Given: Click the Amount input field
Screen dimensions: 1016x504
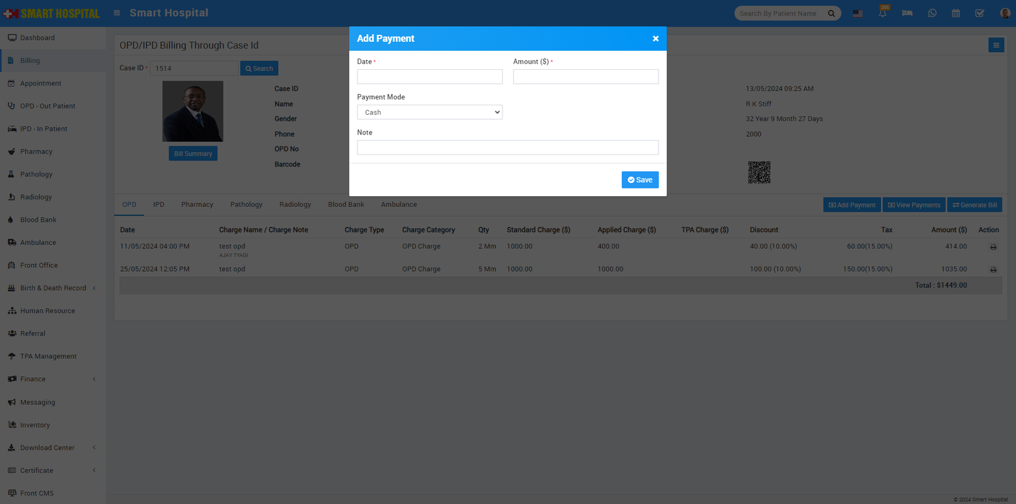Looking at the screenshot, I should point(585,77).
